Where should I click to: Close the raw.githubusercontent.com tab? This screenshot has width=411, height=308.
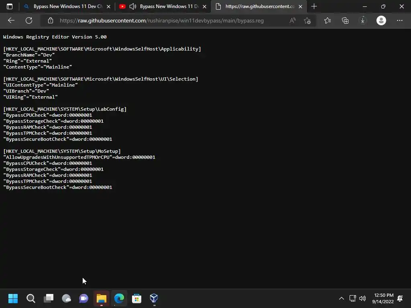(300, 6)
